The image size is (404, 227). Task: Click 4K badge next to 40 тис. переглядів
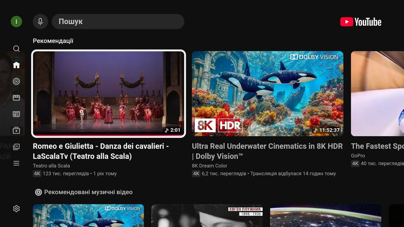355,163
